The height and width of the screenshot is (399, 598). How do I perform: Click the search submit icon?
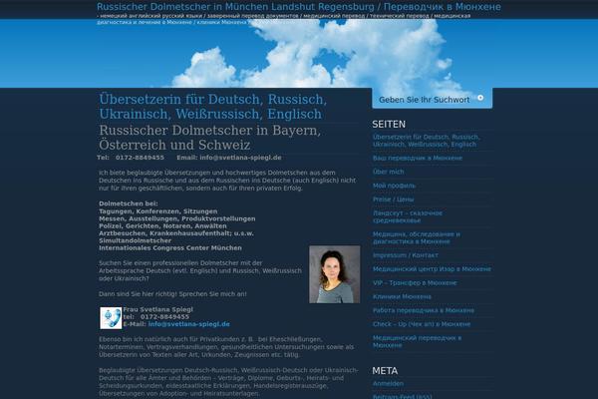click(480, 98)
